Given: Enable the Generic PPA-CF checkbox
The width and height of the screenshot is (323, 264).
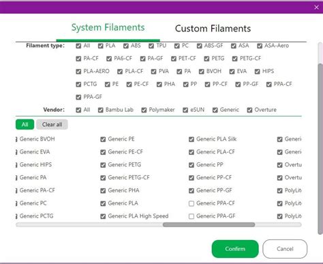Looking at the screenshot, I should pos(191,203).
